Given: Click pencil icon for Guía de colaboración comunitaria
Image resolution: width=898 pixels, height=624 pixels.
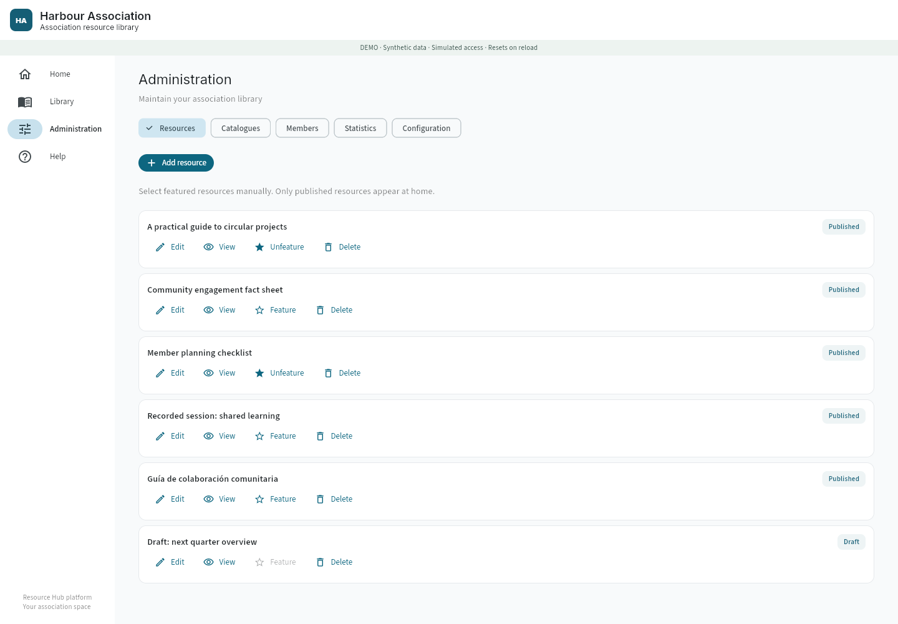Looking at the screenshot, I should [160, 499].
